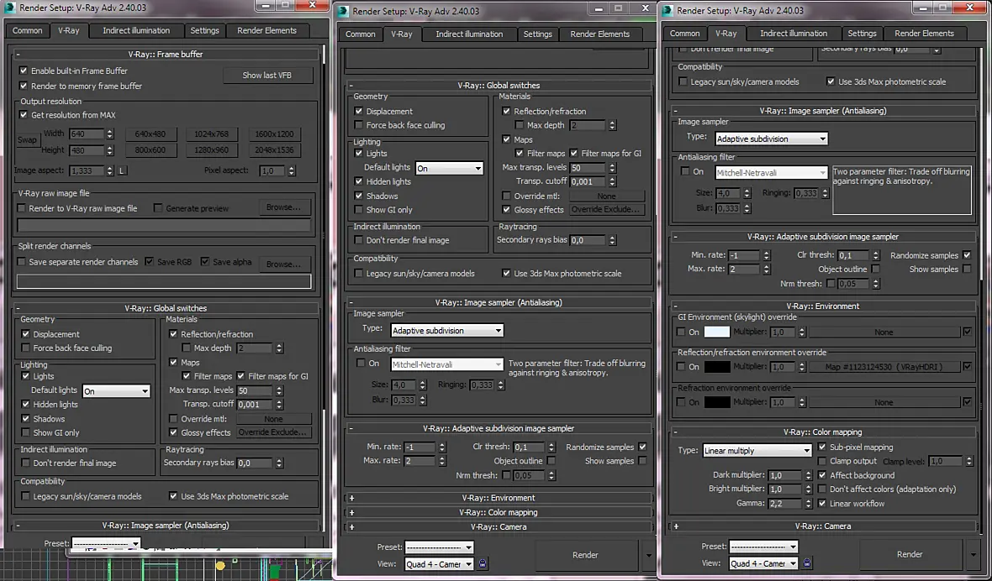Toggle Show GI only in middle window
This screenshot has height=581, width=992.
point(359,210)
